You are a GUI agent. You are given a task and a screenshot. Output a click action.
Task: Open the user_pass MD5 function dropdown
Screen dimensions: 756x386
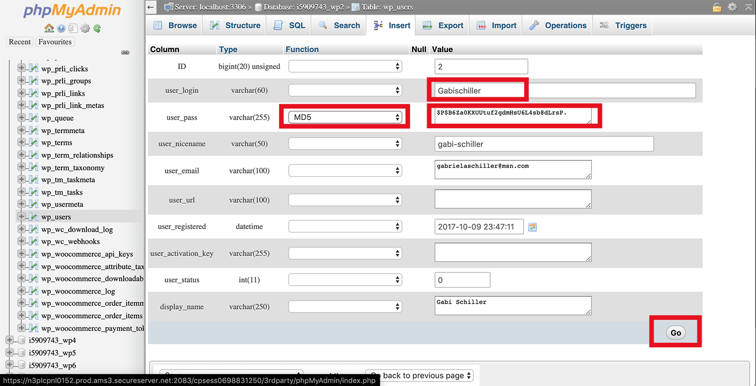pos(345,117)
